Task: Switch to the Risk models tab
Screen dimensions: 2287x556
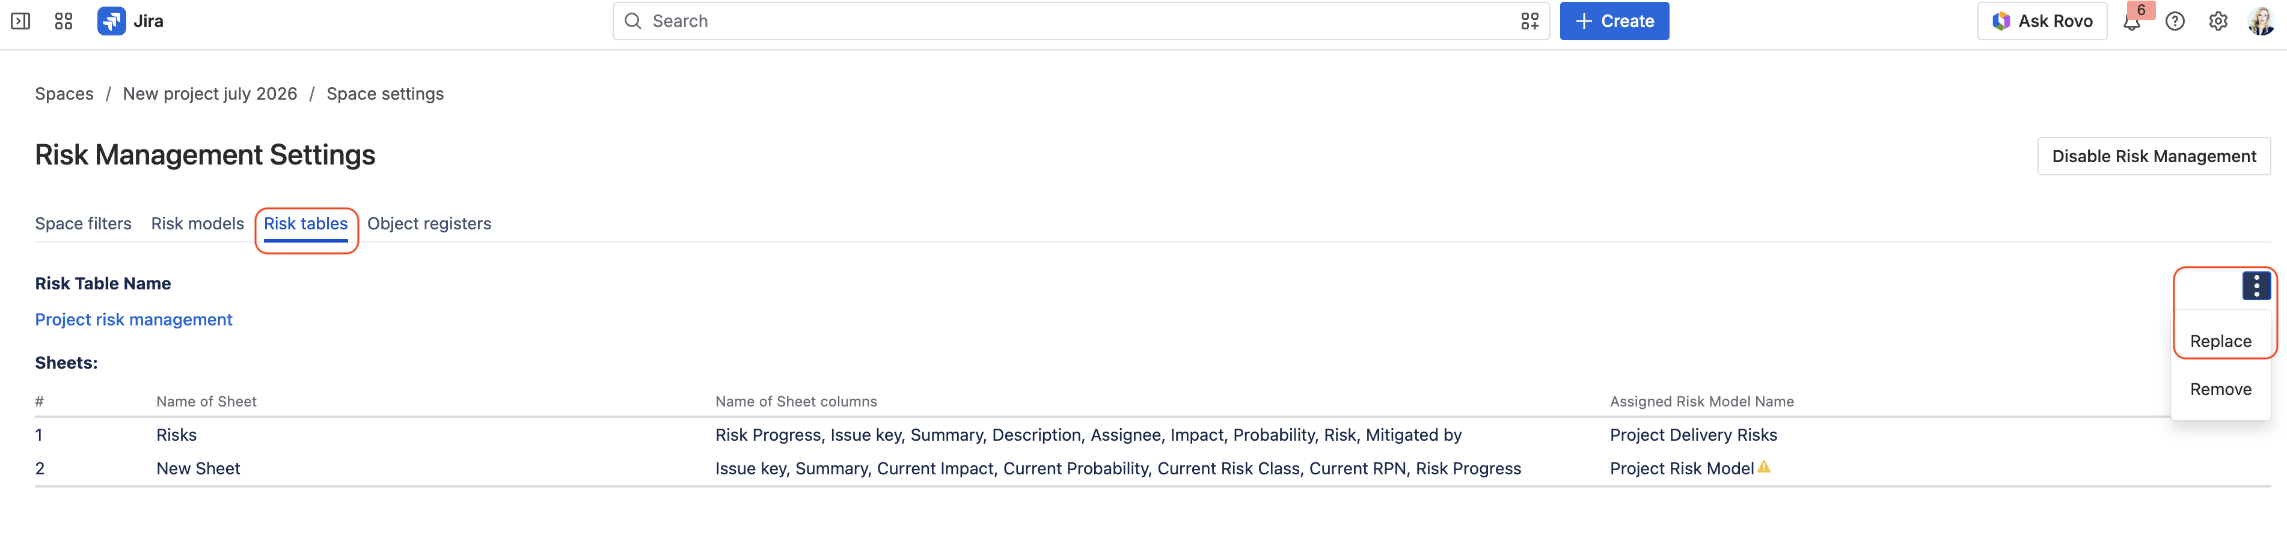Action: [x=197, y=223]
